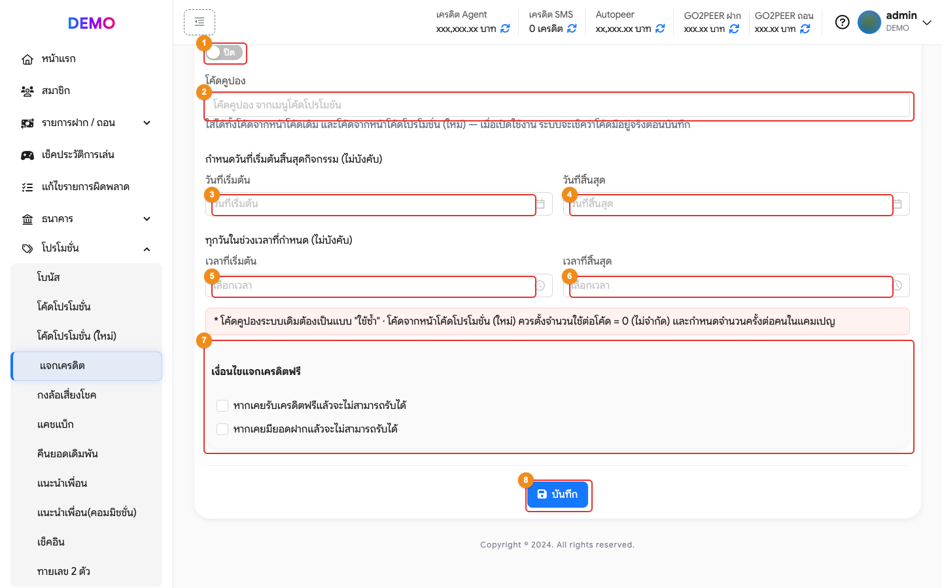This screenshot has width=942, height=588.
Task: Open the ทายเลข 2 ตัว submenu item
Action: point(86,572)
